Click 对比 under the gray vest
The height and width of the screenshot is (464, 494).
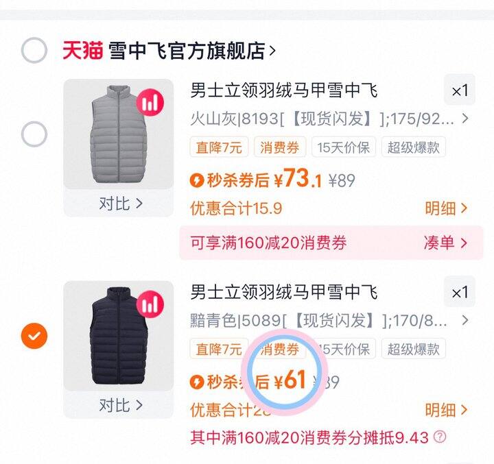(120, 203)
